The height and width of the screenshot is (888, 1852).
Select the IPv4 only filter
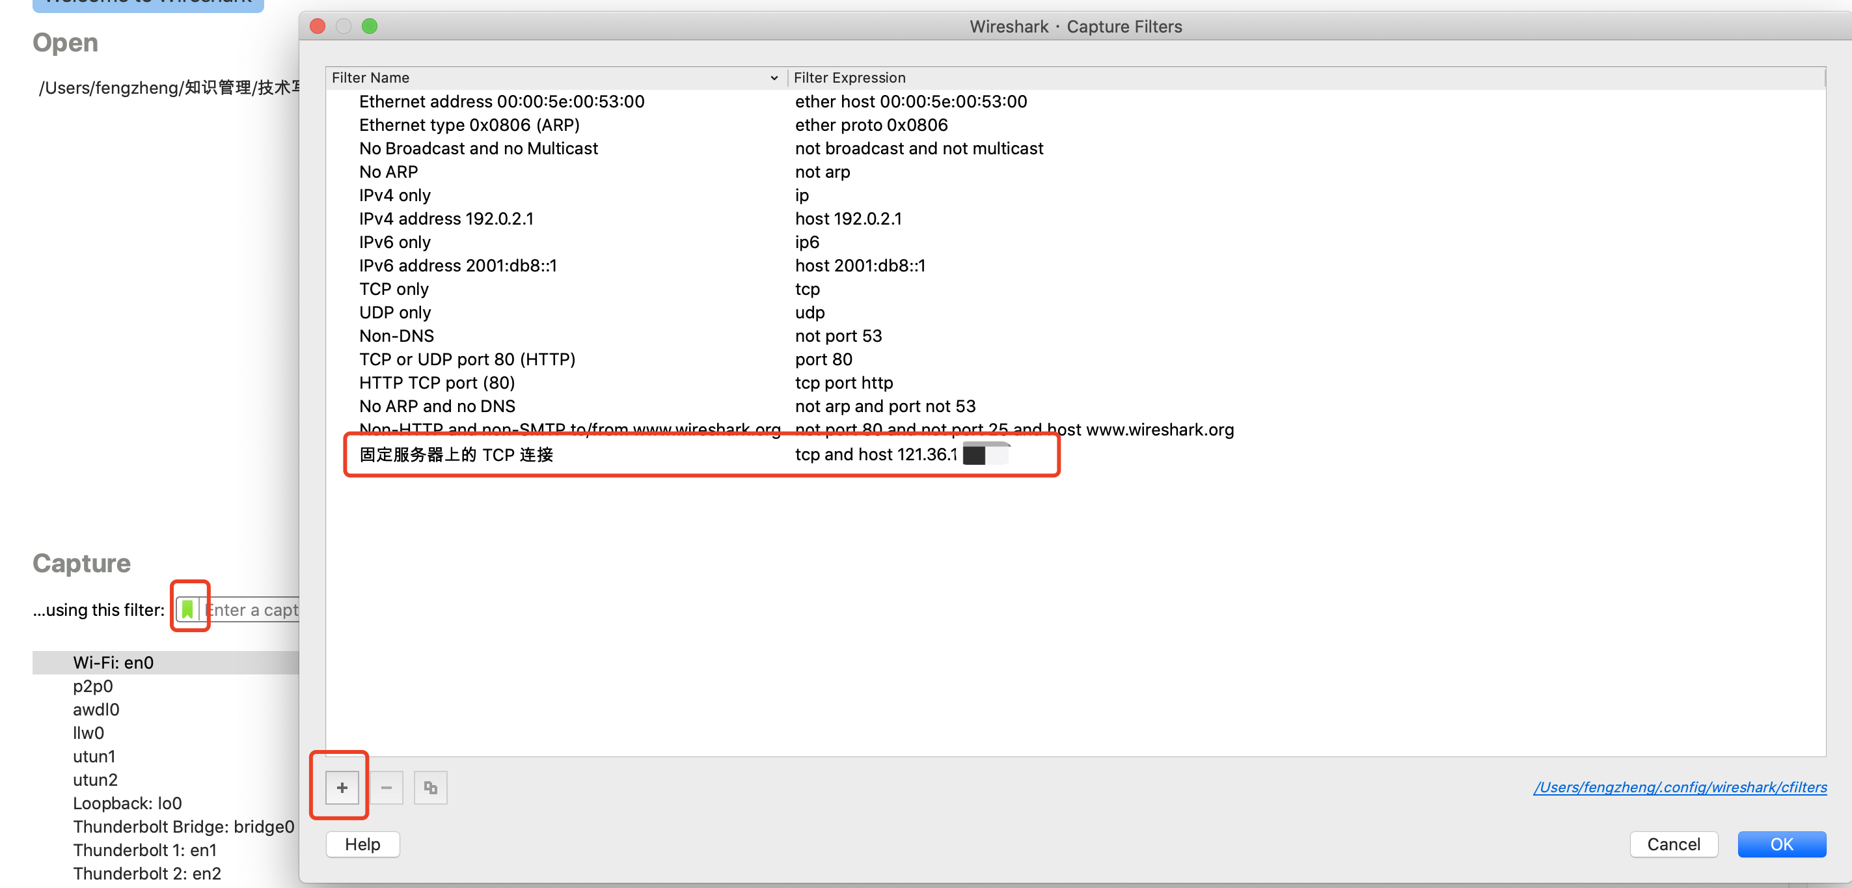[395, 195]
